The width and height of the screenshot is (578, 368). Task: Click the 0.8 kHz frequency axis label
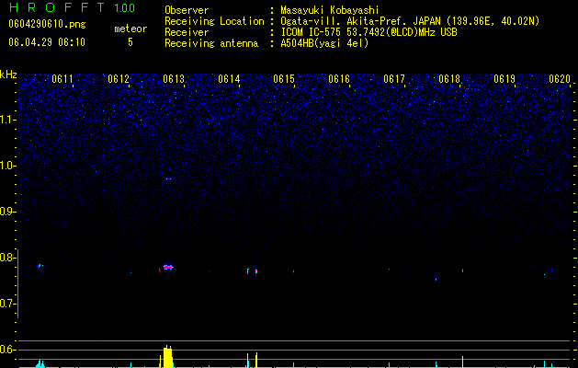click(x=8, y=258)
